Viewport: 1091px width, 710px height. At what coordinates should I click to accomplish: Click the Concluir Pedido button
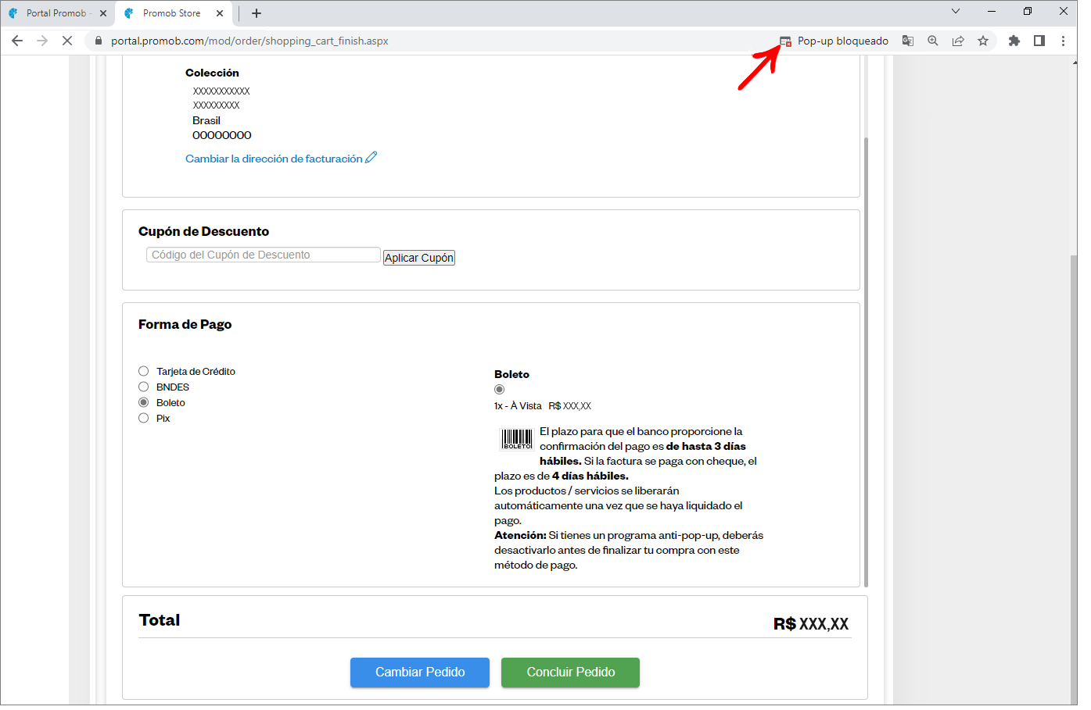[571, 673]
